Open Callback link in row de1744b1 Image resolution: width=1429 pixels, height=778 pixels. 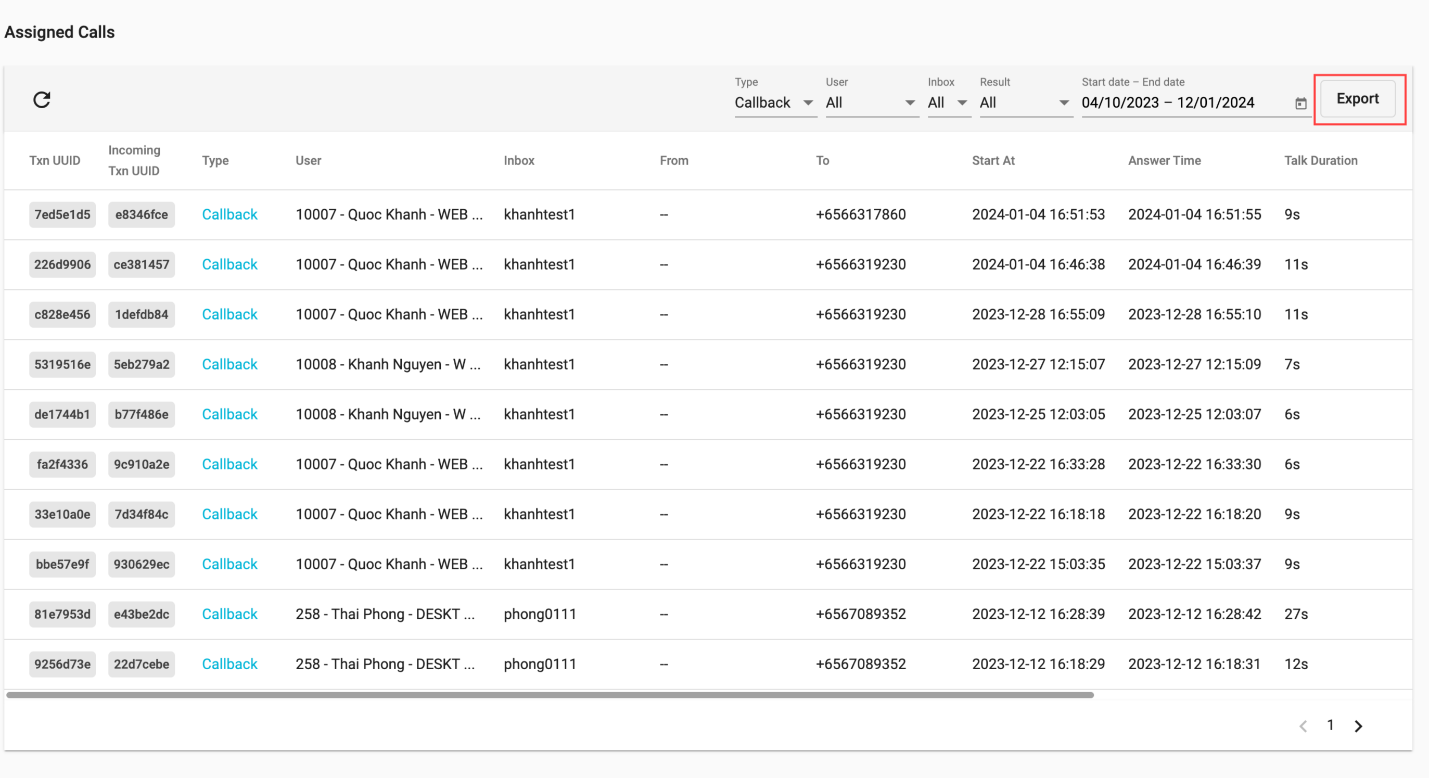tap(229, 415)
